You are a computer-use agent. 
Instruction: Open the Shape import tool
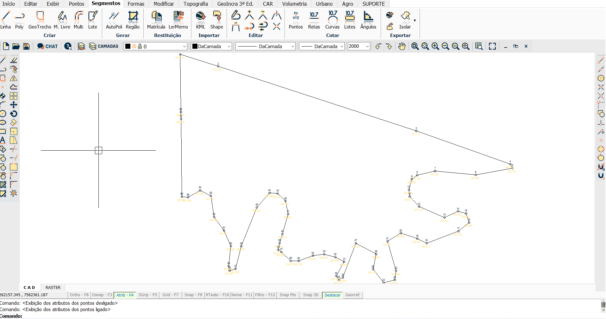point(217,20)
